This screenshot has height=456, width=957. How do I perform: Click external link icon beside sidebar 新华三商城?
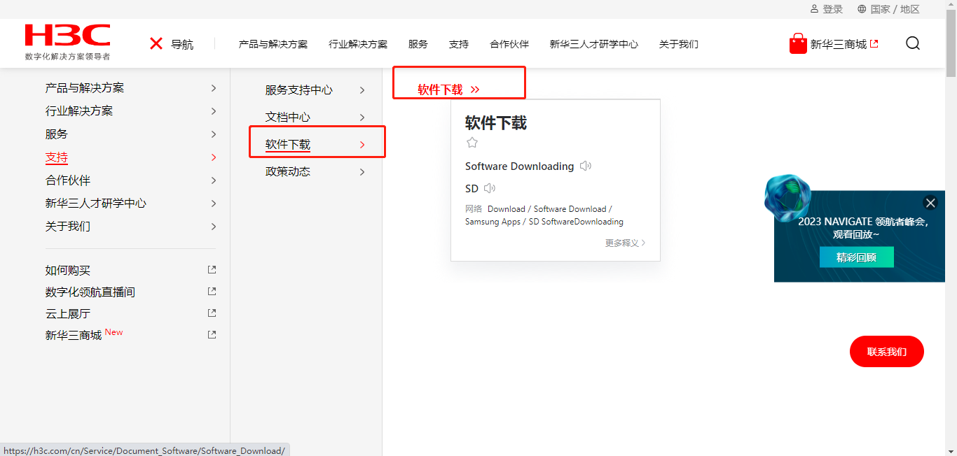point(212,335)
